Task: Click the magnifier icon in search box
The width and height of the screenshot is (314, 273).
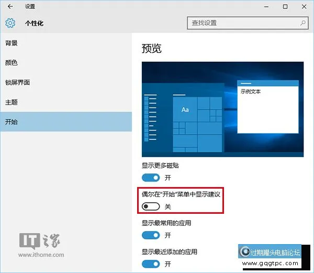Action: pyautogui.click(x=302, y=23)
